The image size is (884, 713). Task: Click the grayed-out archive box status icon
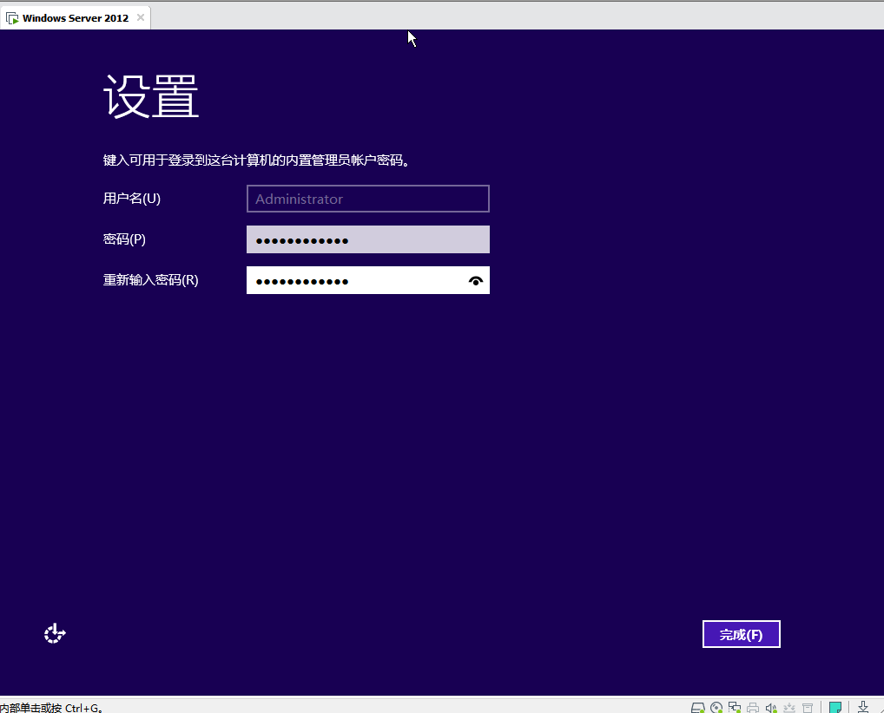(x=808, y=708)
